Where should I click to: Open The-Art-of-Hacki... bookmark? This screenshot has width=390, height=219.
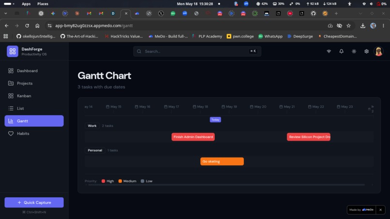click(x=79, y=36)
